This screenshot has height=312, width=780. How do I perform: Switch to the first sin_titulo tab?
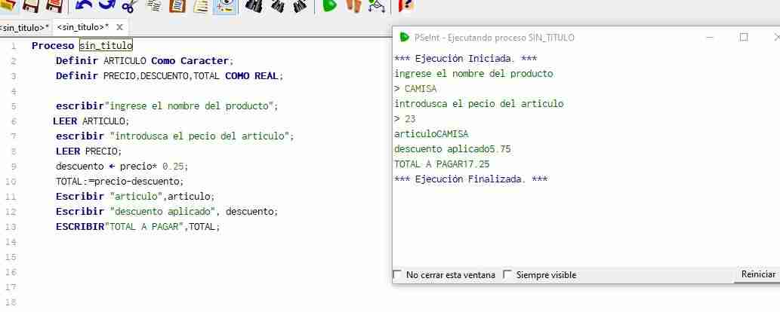click(x=25, y=27)
